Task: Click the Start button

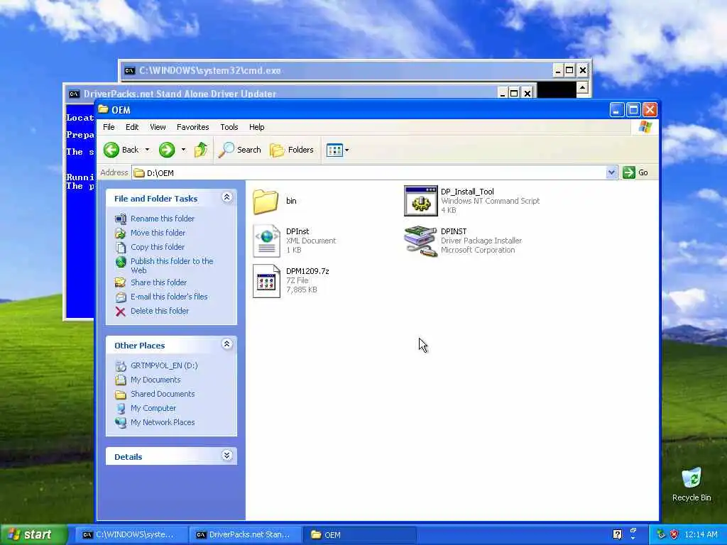Action: 33,535
